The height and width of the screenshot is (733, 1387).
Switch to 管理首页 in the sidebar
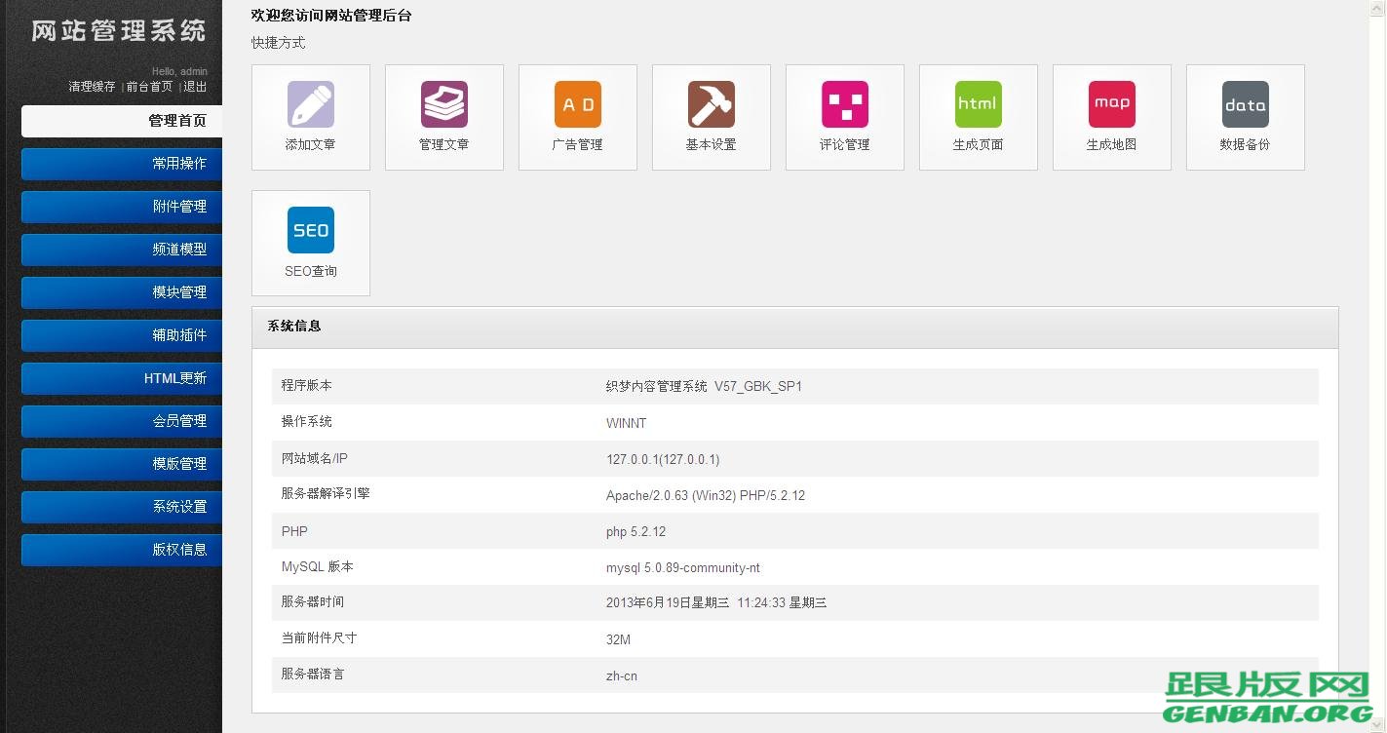[121, 121]
